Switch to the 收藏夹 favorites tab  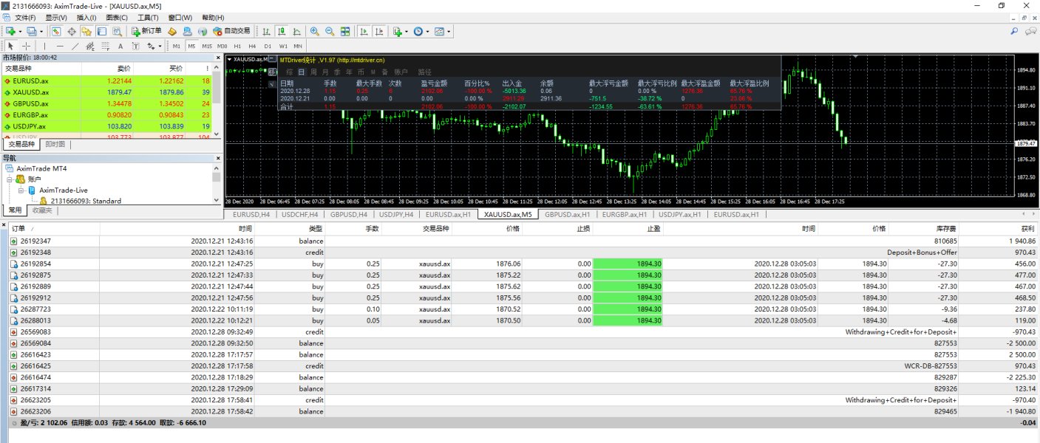pos(43,210)
